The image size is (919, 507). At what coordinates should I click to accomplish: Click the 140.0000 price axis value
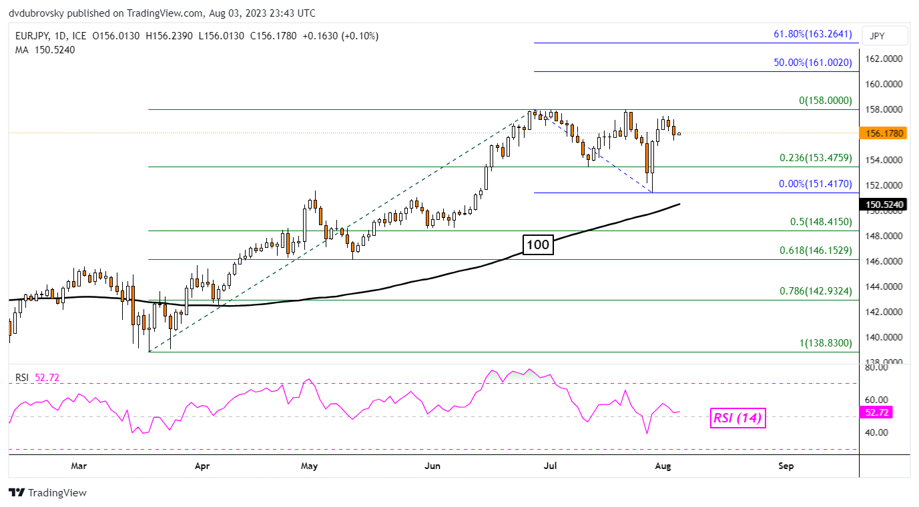(884, 337)
